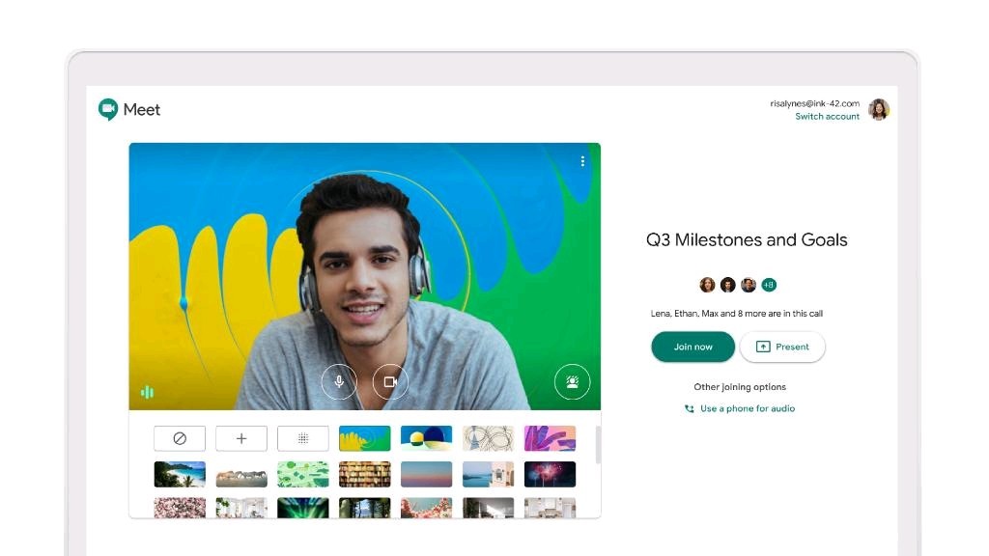Click the Google Meet logo

click(128, 110)
